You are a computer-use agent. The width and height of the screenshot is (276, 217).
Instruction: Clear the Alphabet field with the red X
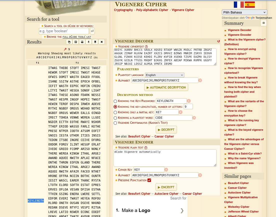(x=200, y=80)
